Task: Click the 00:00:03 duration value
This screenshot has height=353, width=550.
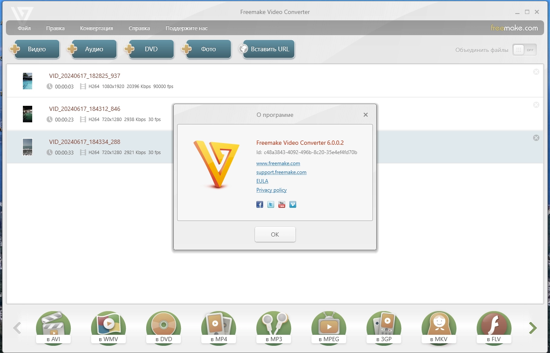Action: (x=64, y=86)
